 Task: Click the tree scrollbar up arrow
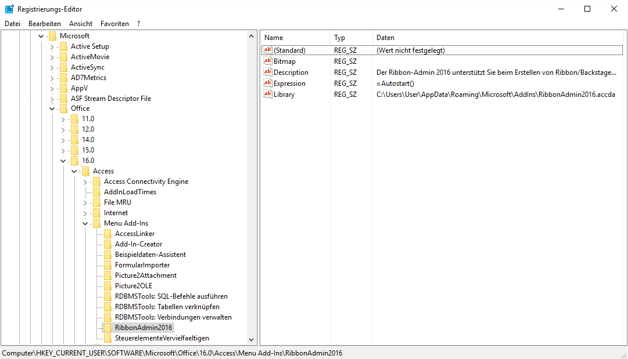[x=251, y=36]
